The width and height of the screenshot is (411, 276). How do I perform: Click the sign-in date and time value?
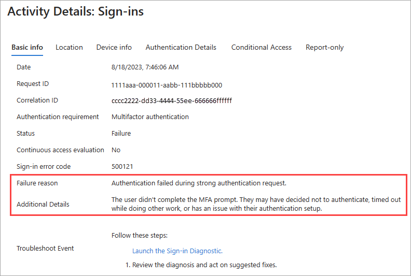click(145, 67)
